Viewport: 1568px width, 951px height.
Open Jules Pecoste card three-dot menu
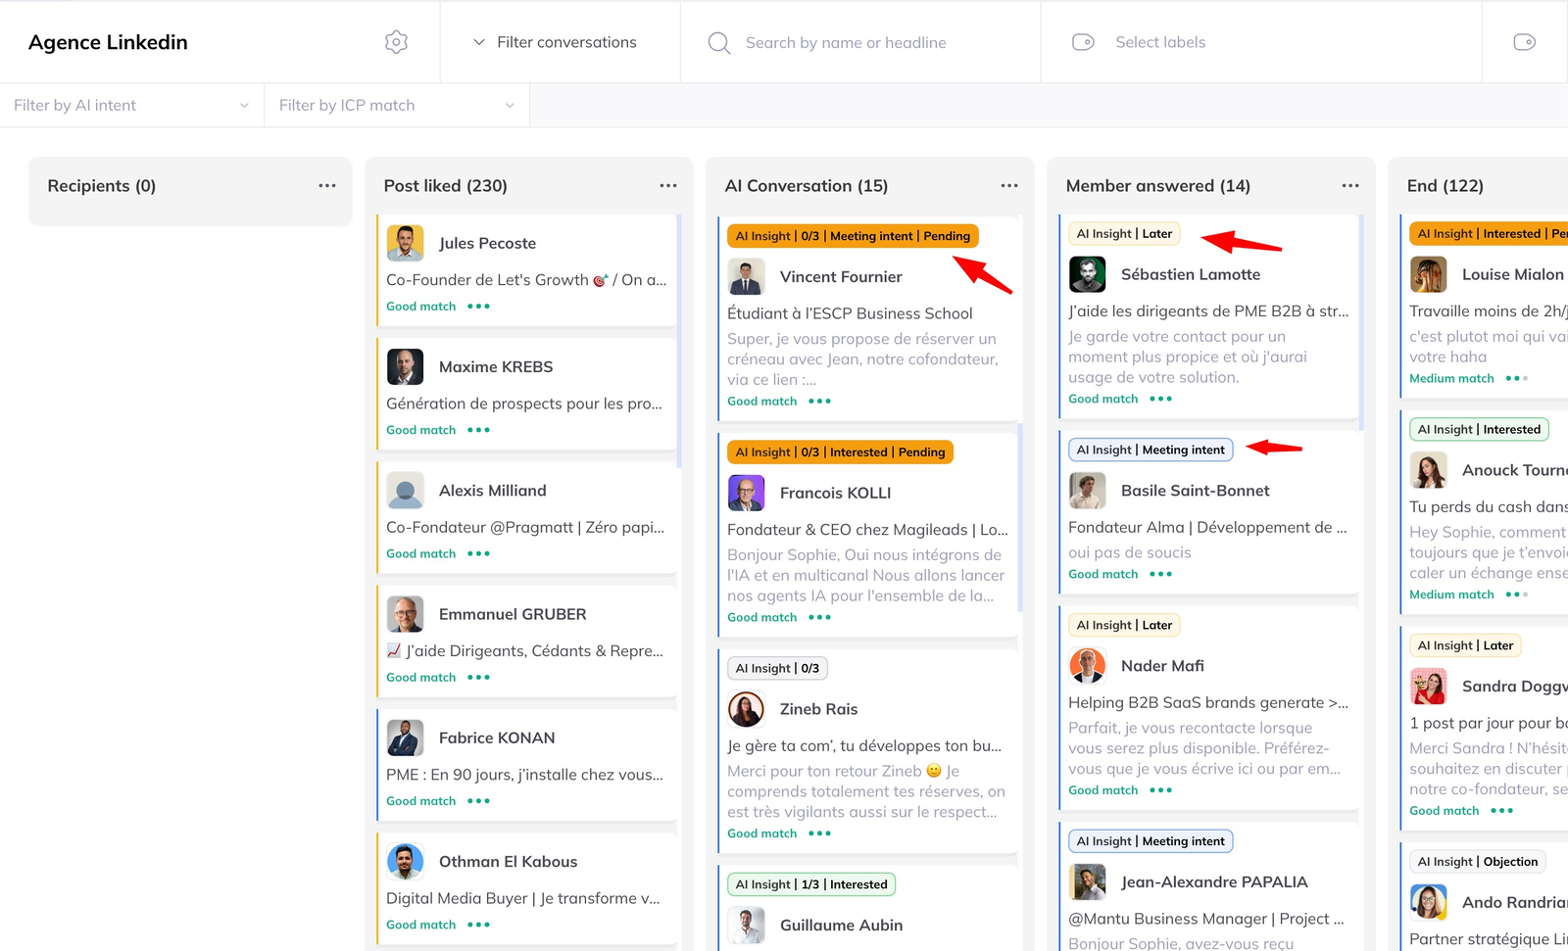click(x=478, y=307)
